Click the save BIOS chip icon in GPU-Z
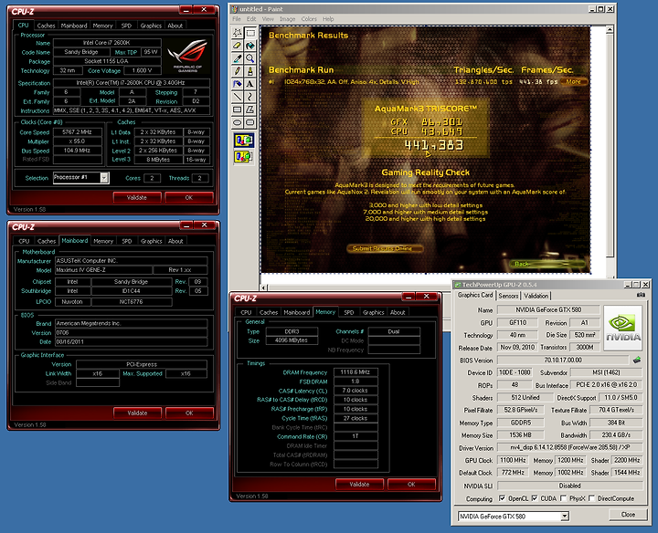 pyautogui.click(x=637, y=360)
